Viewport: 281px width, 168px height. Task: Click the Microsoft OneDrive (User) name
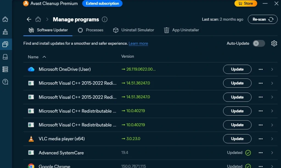tap(65, 69)
